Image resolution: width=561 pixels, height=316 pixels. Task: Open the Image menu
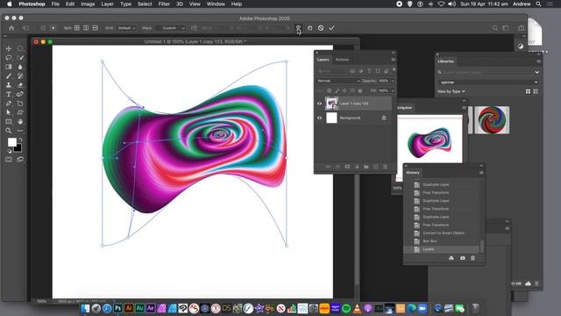[x=88, y=4]
